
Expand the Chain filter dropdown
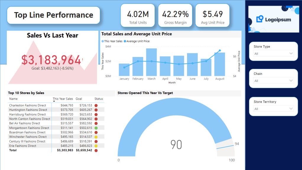pyautogui.click(x=273, y=81)
